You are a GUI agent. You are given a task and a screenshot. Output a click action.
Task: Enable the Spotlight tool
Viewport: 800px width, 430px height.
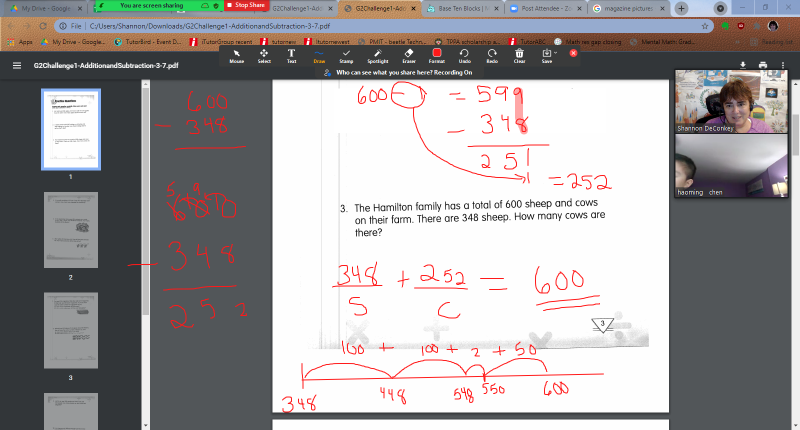(377, 56)
